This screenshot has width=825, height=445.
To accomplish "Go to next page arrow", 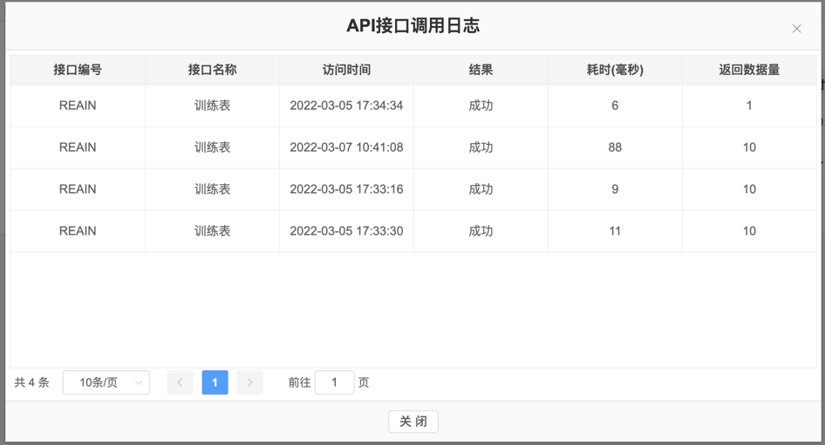I will pos(250,382).
